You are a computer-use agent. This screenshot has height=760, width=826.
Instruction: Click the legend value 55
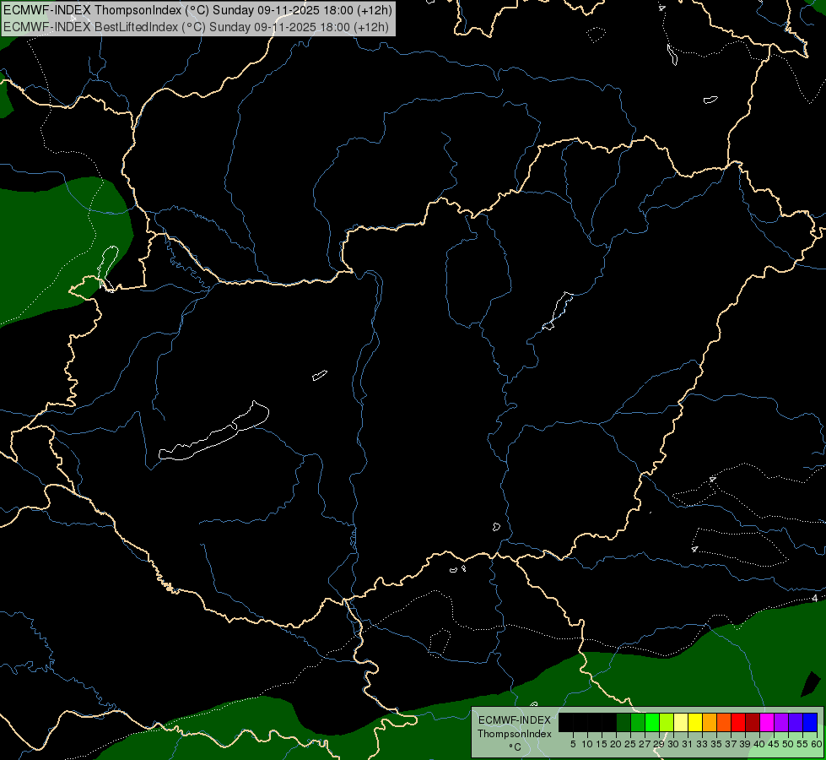pyautogui.click(x=802, y=744)
